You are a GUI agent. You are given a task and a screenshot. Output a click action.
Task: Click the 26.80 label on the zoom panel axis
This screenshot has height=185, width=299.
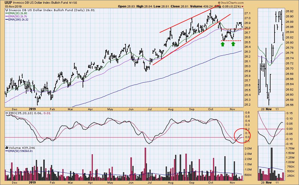tap(290, 42)
